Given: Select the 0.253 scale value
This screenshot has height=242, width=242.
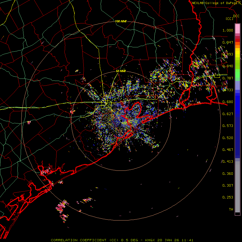Looking at the screenshot, I should coord(228,197).
